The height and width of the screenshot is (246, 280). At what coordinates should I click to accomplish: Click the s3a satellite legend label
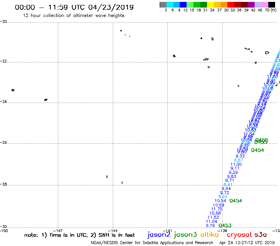tap(260, 235)
